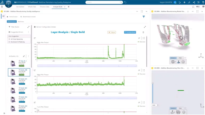The image size is (205, 115).
Task: Click the Analyze Build button
Action: 130,32
